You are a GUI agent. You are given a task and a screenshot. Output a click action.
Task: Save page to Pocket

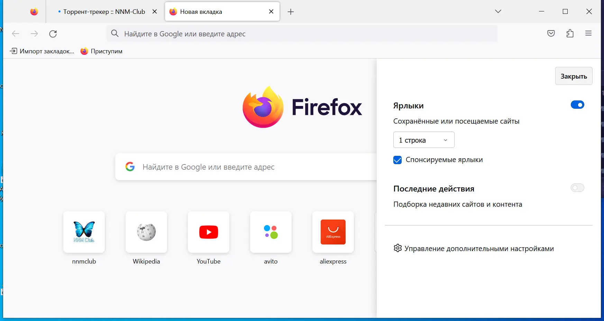coord(551,33)
